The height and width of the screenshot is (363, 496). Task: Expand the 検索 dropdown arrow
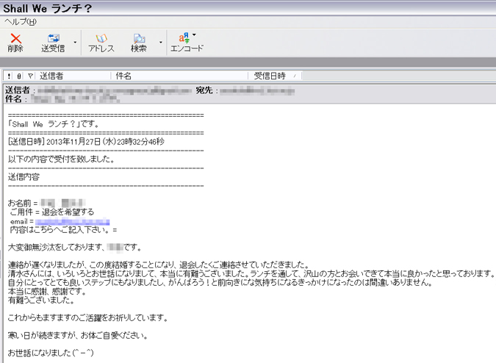(161, 43)
